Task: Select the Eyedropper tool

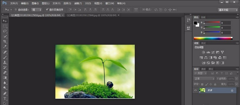Action: pyautogui.click(x=5, y=47)
